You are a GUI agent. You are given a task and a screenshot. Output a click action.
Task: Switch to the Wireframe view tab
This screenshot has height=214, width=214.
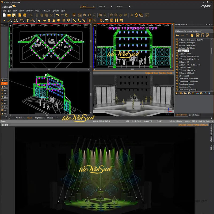tap(20, 118)
